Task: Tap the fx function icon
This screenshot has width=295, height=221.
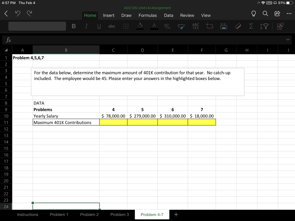Action: click(x=8, y=40)
